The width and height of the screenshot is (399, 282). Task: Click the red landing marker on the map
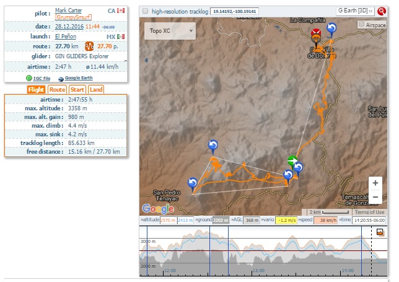[316, 33]
